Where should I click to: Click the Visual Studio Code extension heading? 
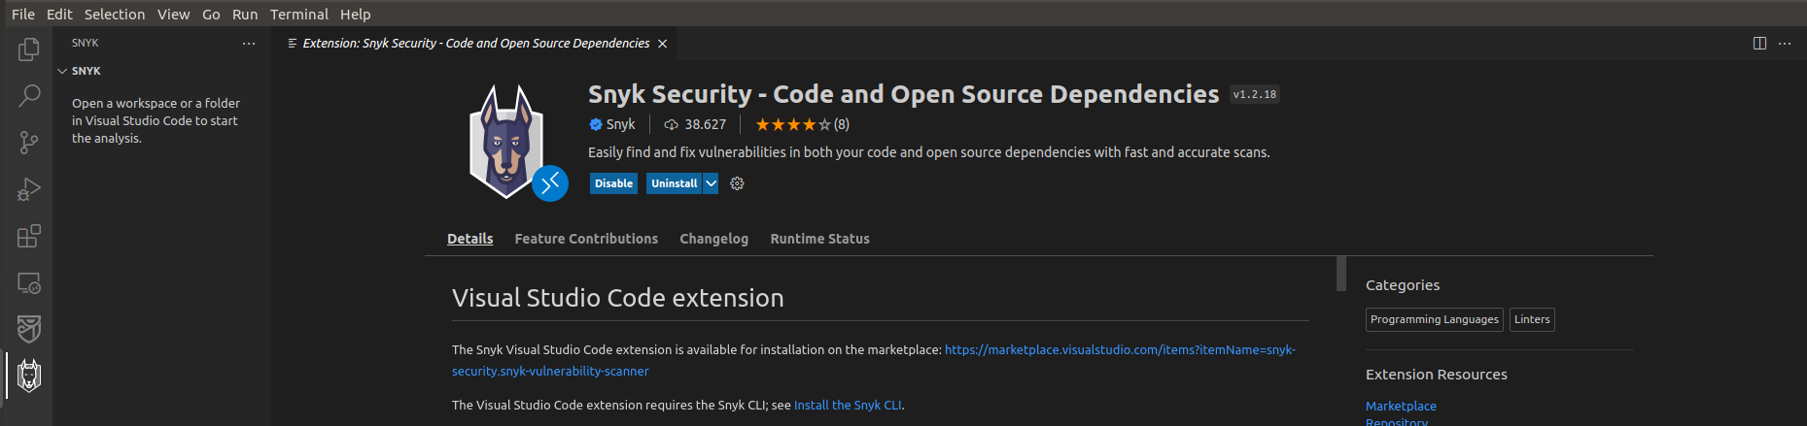point(618,298)
